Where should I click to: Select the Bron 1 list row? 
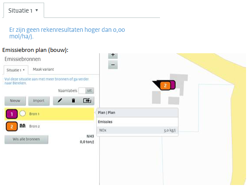[49, 114]
